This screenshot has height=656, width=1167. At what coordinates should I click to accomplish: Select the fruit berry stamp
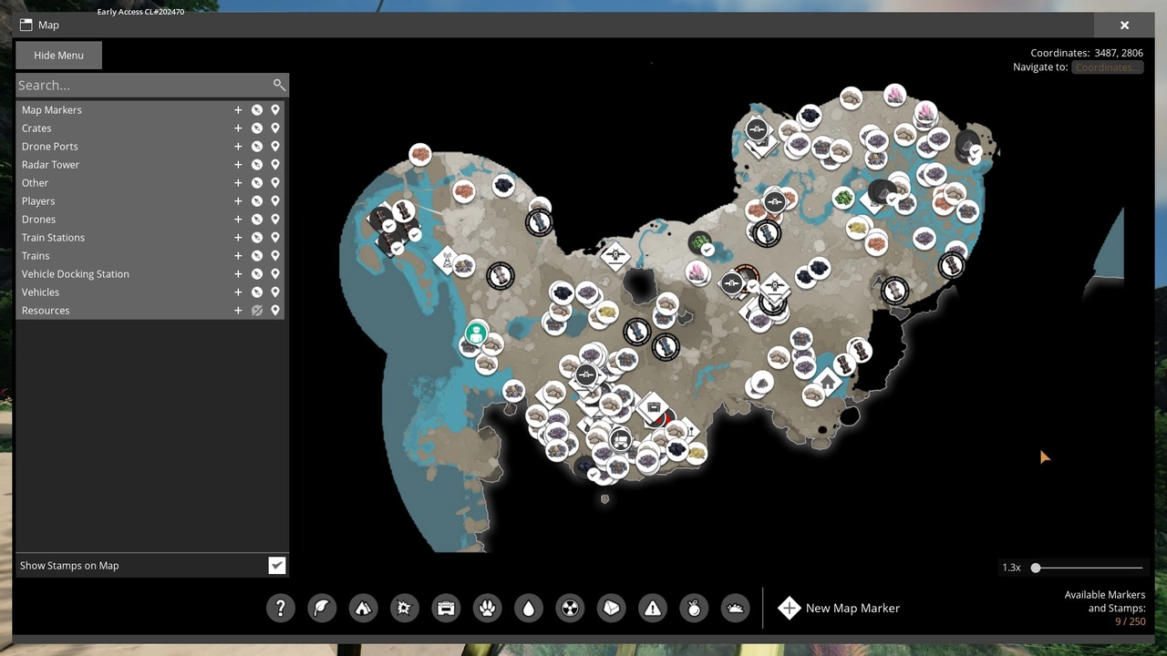click(x=694, y=608)
